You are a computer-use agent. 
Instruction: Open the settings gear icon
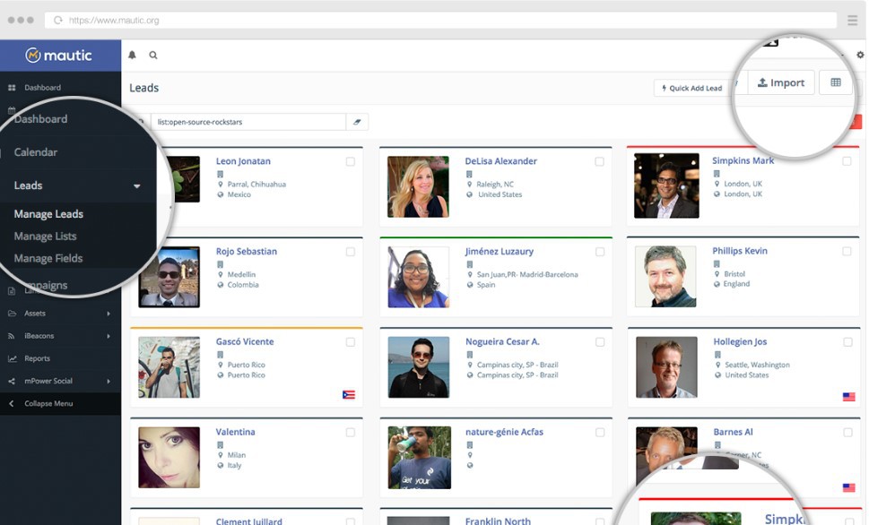(860, 56)
